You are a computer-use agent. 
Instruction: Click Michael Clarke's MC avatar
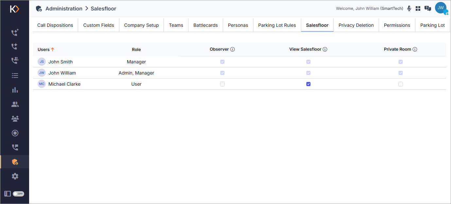[42, 84]
